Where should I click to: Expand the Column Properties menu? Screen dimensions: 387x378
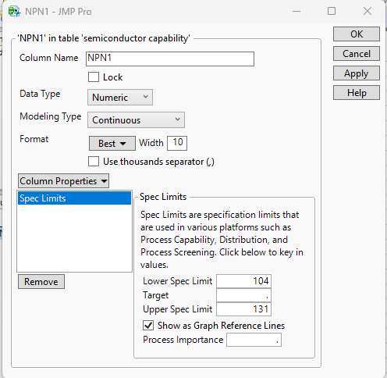[x=63, y=181]
